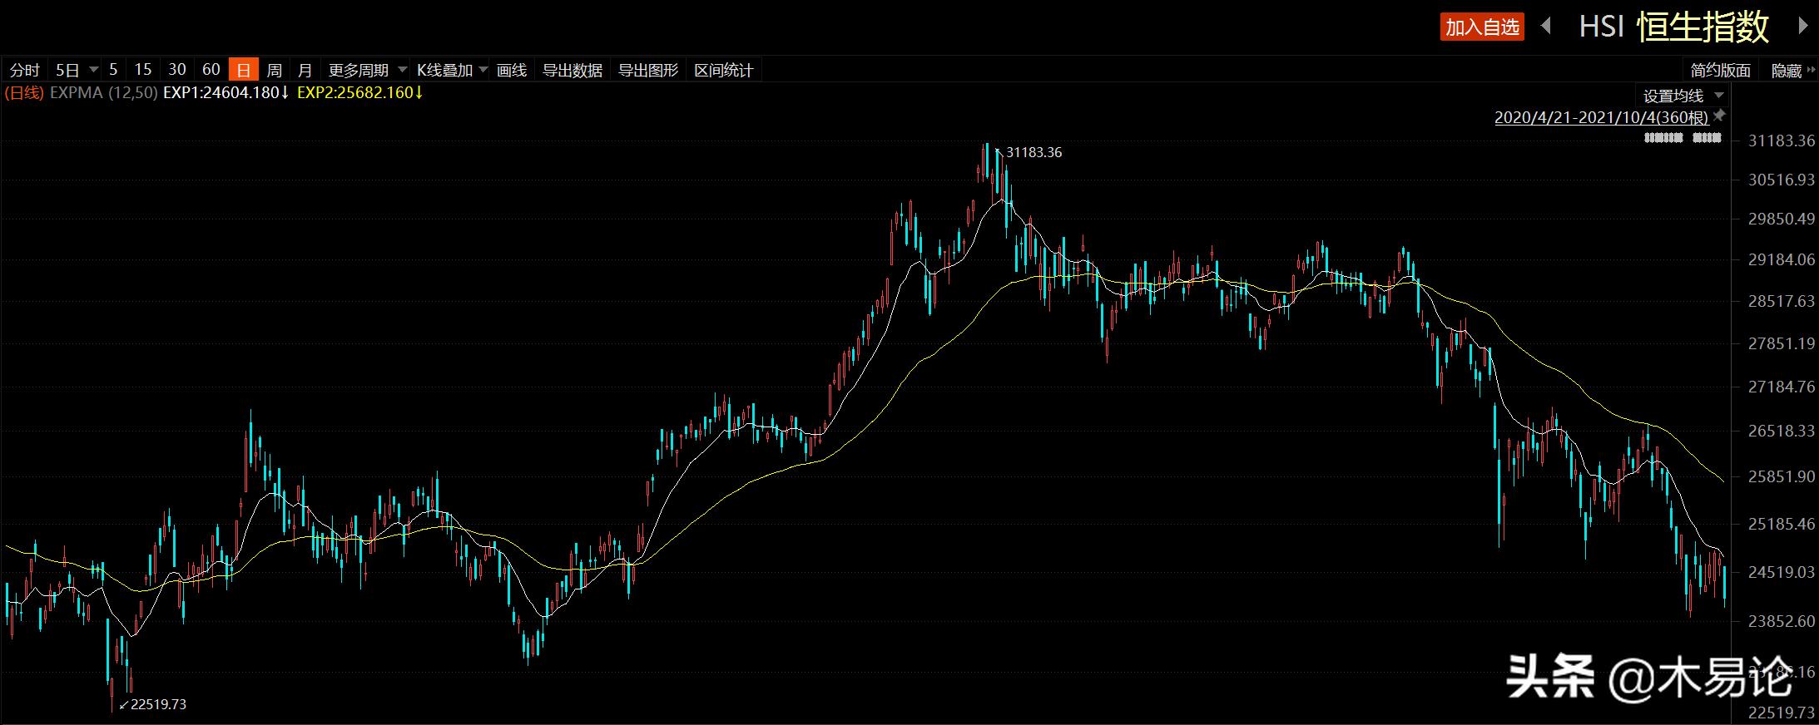Go to previous stock with left arrow
The height and width of the screenshot is (725, 1819).
tap(1545, 27)
